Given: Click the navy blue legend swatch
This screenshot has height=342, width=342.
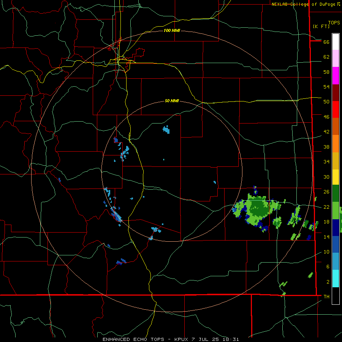Looking at the screenshot, I should click(336, 228).
